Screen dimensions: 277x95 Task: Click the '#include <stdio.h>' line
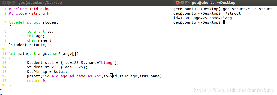(29, 9)
